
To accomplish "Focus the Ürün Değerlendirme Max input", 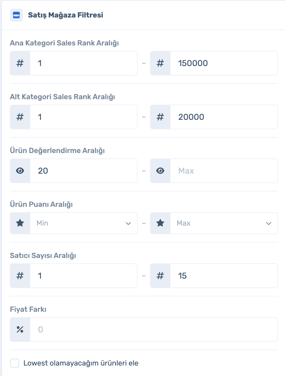I will click(x=224, y=171).
